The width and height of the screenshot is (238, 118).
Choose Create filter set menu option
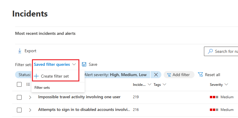[55, 76]
